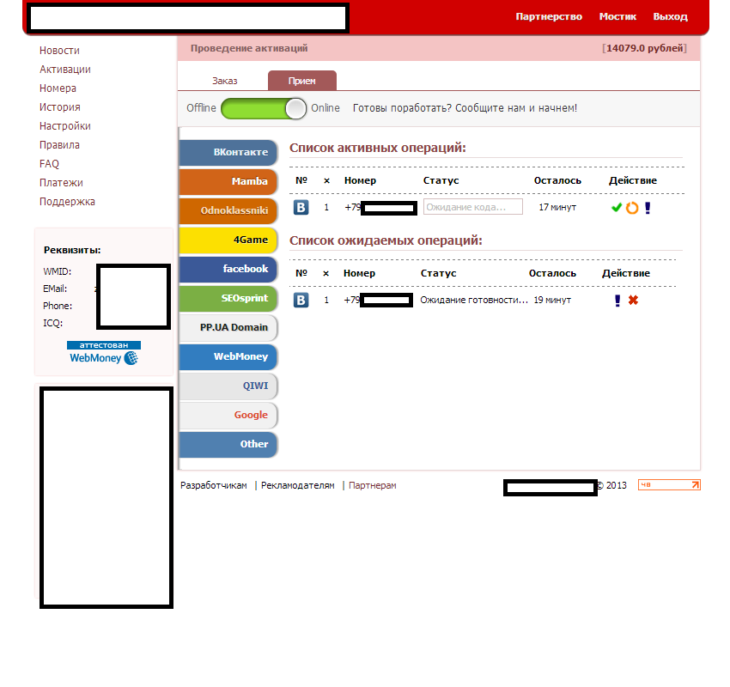Open the Платежи sidebar link
This screenshot has height=687, width=730.
(x=61, y=183)
